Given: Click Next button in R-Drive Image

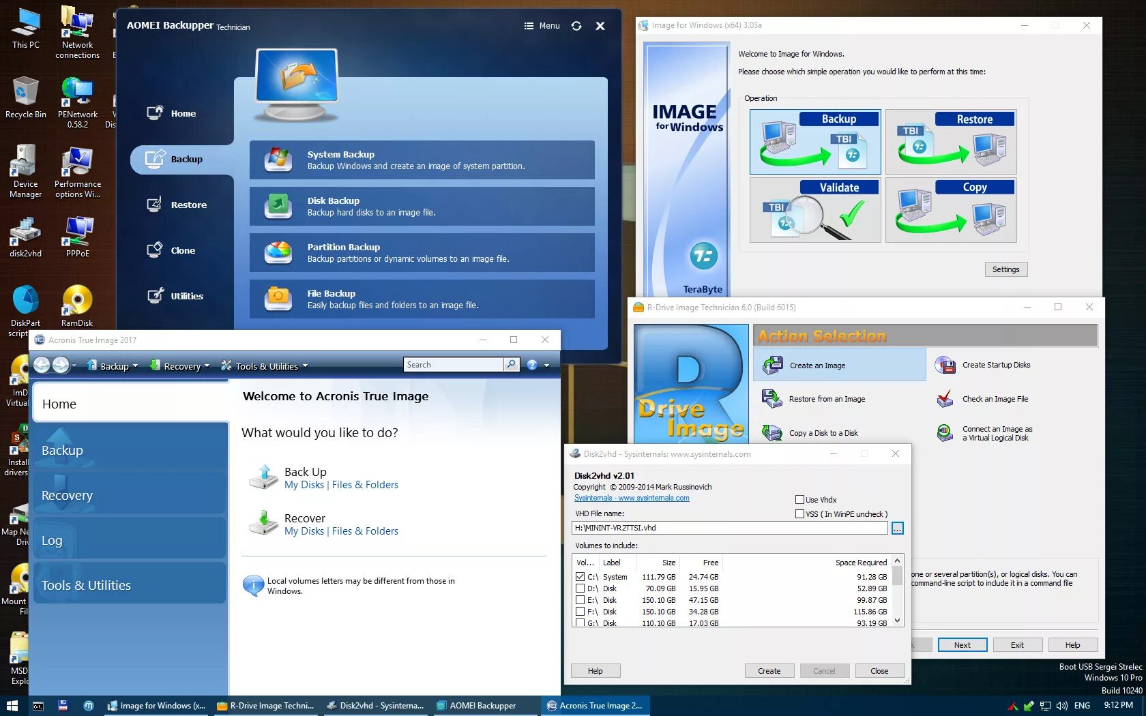Looking at the screenshot, I should [x=962, y=645].
